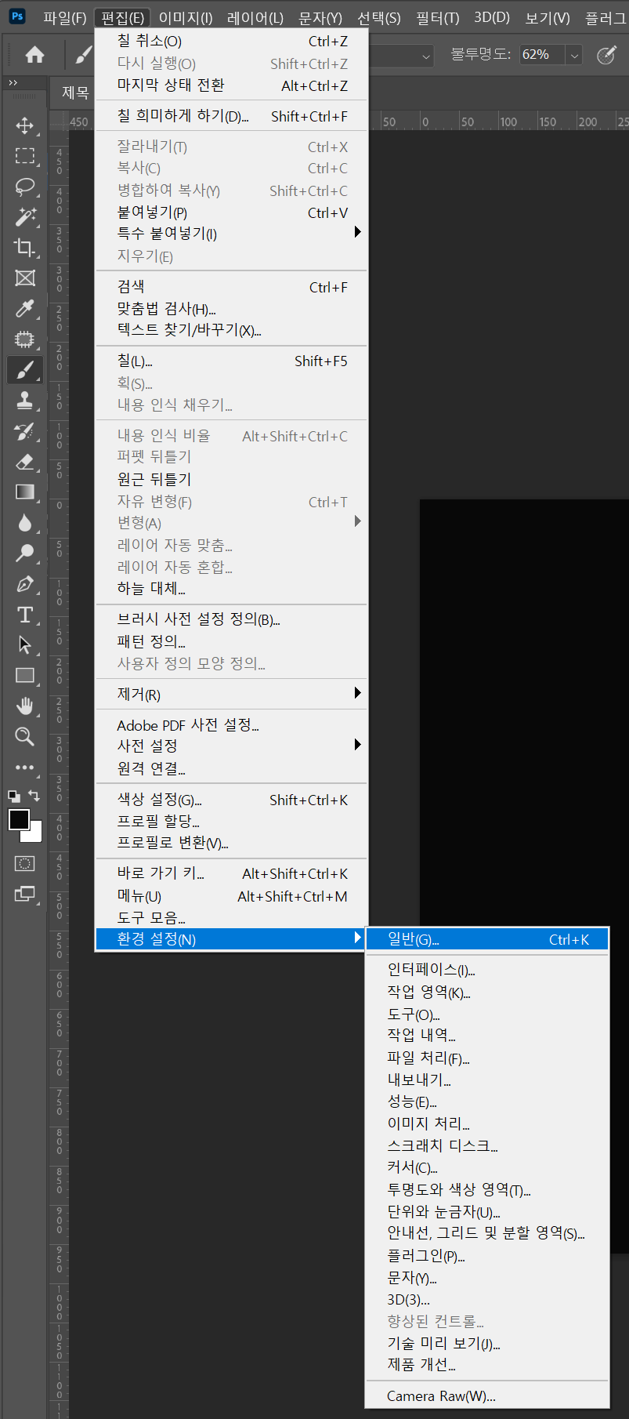Choose 색상 설정(G)... command
Viewport: 629px width, 1419px height.
(231, 800)
